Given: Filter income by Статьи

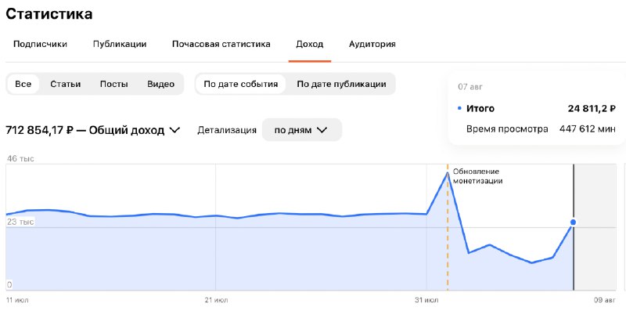Looking at the screenshot, I should 66,84.
